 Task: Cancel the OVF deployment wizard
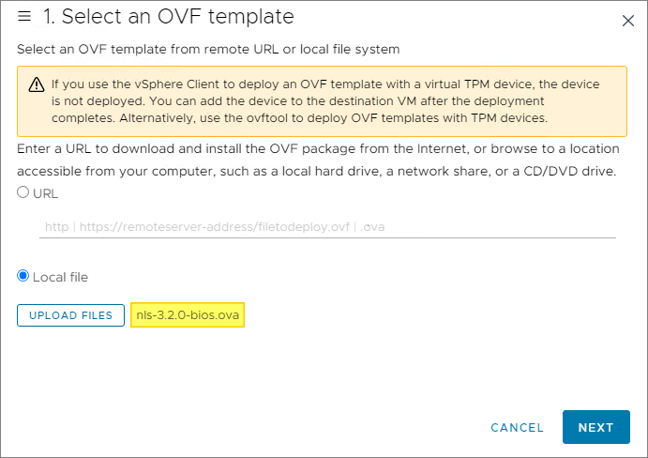pyautogui.click(x=517, y=427)
